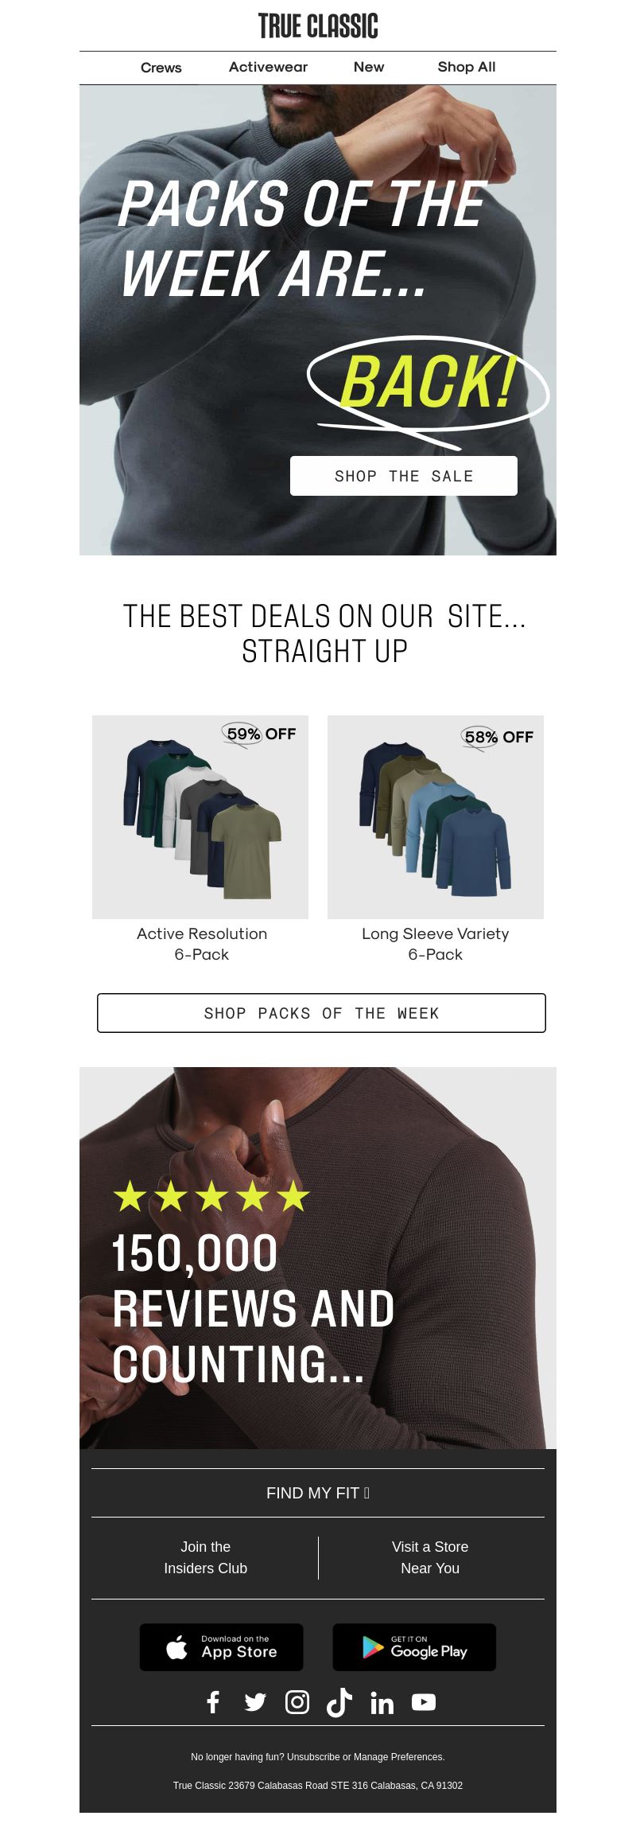Open Active Resolution 6-Pack product image
The image size is (636, 1843).
[200, 817]
